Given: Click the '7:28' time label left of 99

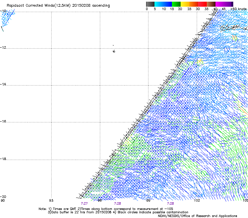Looking at the screenshot, I should point(118,204).
